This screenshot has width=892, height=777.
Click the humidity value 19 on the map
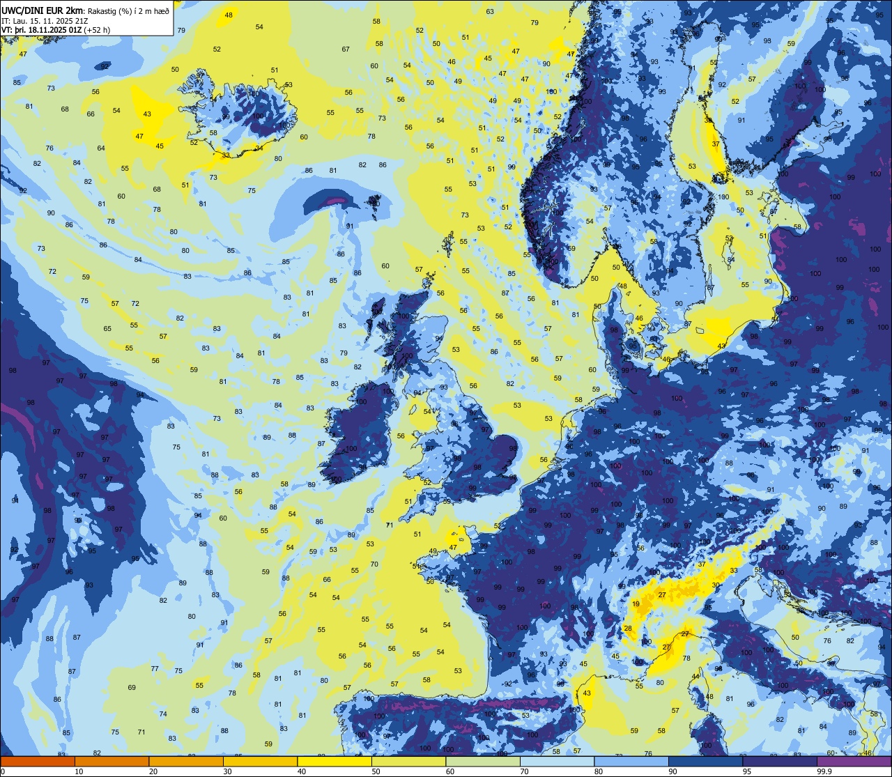click(636, 604)
